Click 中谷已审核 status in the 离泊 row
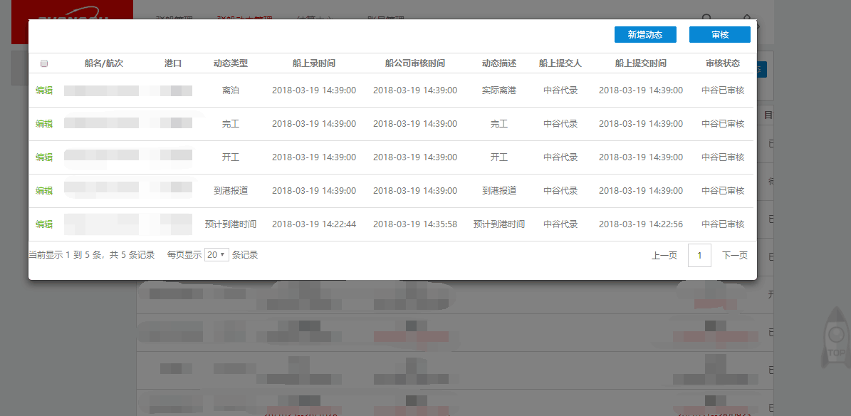 click(722, 90)
